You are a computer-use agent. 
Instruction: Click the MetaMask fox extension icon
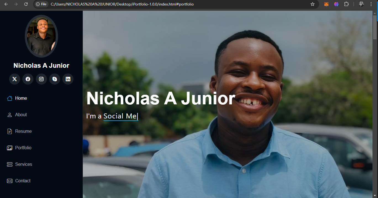326,4
